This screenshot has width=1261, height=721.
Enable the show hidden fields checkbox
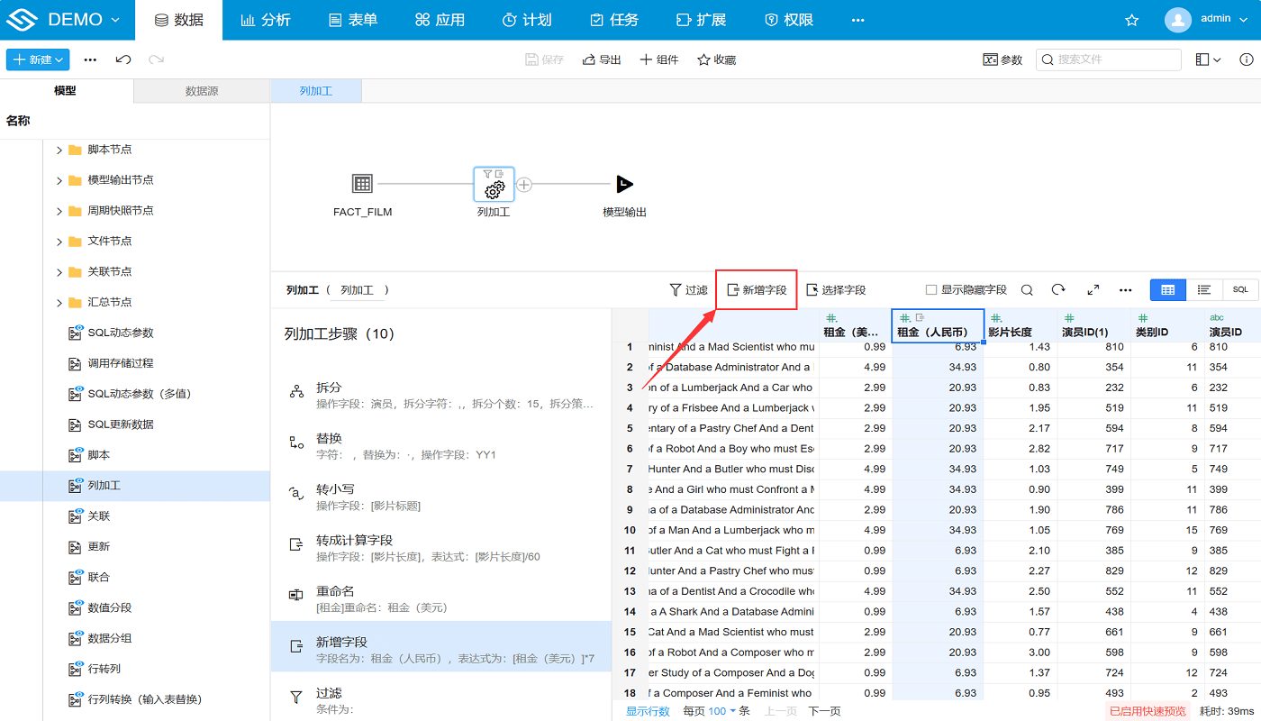coord(931,290)
